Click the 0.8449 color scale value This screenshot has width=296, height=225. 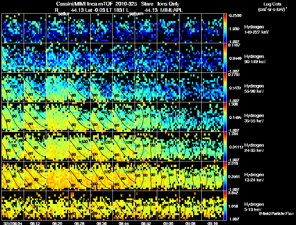point(235,58)
